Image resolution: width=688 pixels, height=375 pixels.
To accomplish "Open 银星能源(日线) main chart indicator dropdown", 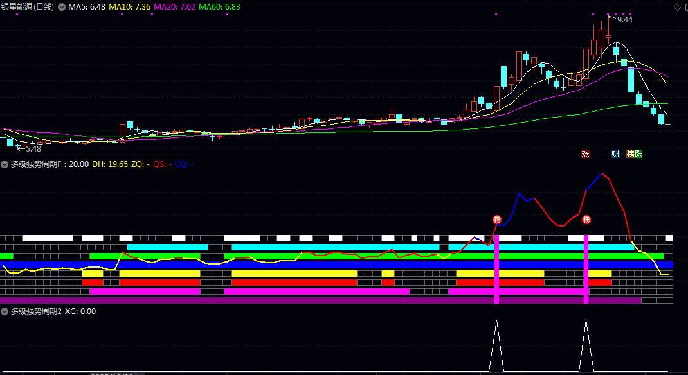I will tap(62, 7).
